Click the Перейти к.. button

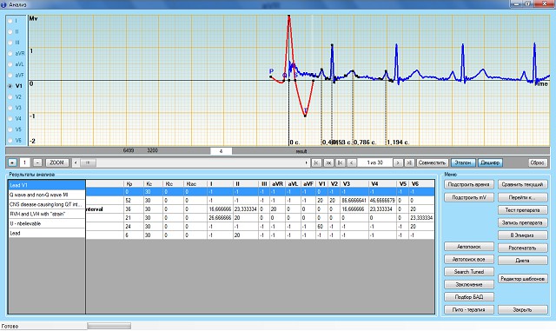522,197
